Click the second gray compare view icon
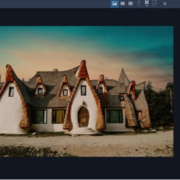Image resolution: width=180 pixels, height=180 pixels. (x=122, y=3)
